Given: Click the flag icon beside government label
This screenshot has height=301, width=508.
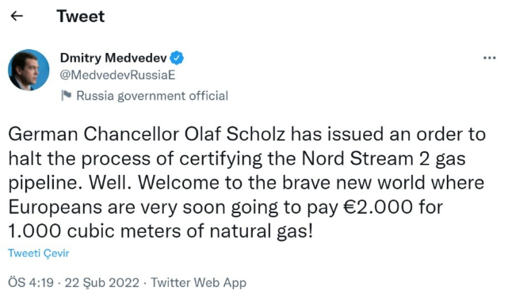Looking at the screenshot, I should pos(66,96).
